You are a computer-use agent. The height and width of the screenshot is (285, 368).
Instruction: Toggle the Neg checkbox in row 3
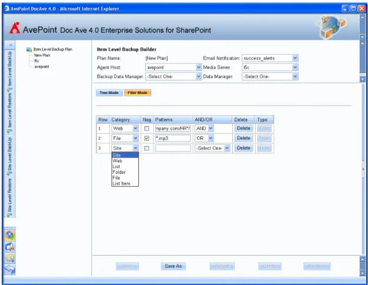coord(147,148)
